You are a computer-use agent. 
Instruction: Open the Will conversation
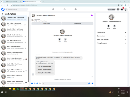click(x=14, y=47)
